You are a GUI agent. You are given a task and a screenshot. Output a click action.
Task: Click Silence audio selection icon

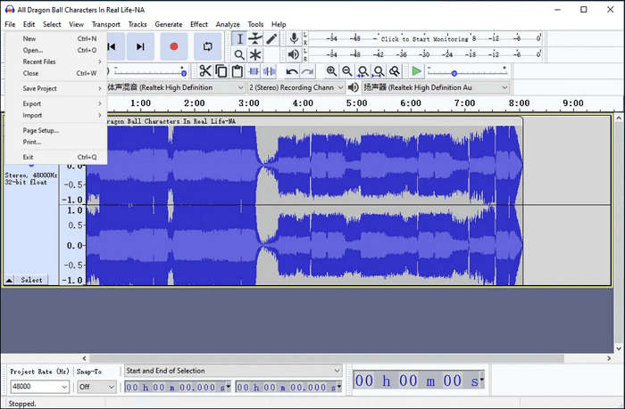tap(270, 71)
